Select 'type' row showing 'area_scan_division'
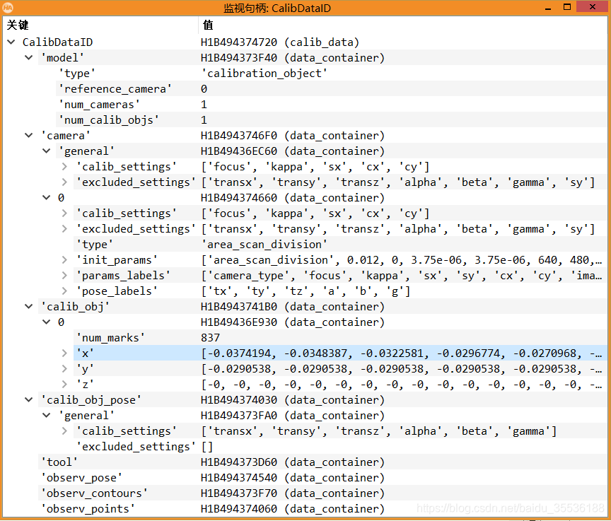The width and height of the screenshot is (611, 521). click(340, 245)
